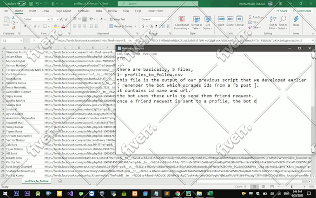Click Format cells icon in Cells group
Viewport: 316px width, 198px height.
click(239, 19)
